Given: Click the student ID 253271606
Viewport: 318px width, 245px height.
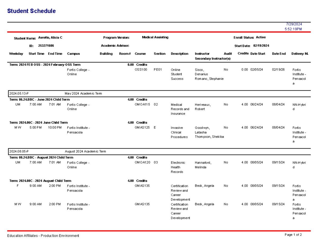Looking at the screenshot, I should (x=47, y=45).
